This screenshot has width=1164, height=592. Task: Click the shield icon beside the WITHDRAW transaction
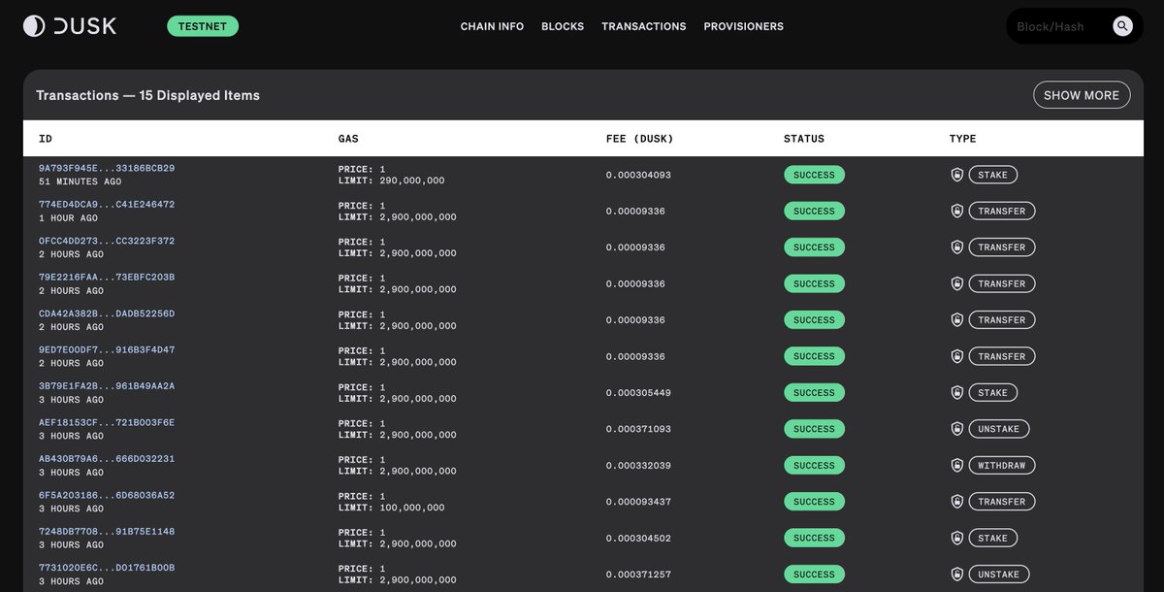coord(956,465)
